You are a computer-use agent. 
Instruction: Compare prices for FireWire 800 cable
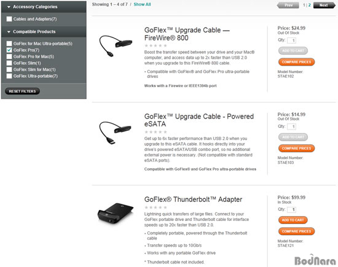pos(296,62)
